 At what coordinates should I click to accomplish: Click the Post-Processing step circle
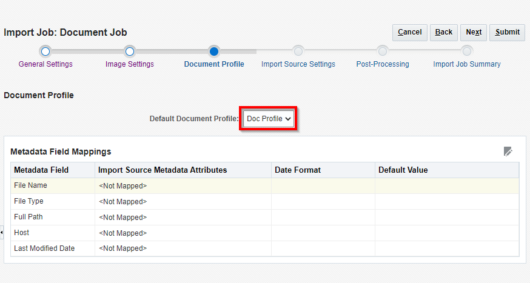coord(382,52)
